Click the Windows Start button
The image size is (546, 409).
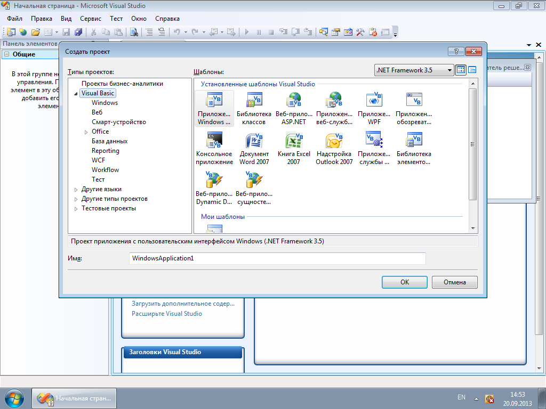point(14,398)
